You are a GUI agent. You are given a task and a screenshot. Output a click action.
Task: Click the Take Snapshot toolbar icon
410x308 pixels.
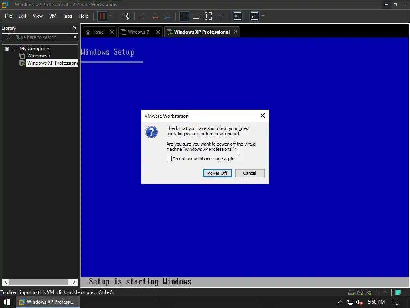tap(143, 16)
